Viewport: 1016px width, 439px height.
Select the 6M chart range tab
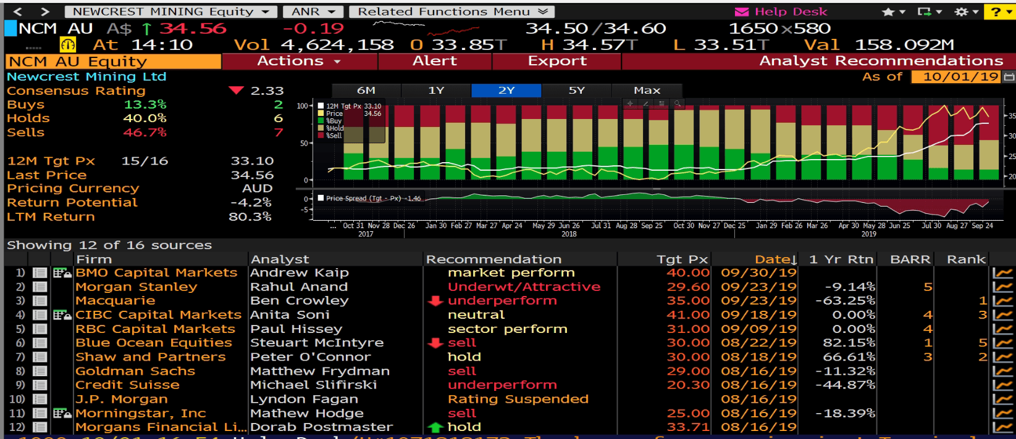pos(366,90)
